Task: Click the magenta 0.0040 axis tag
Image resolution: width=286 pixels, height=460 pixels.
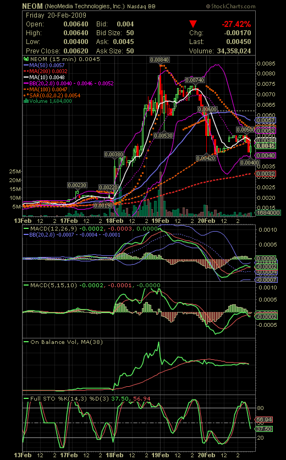Action: [x=266, y=156]
